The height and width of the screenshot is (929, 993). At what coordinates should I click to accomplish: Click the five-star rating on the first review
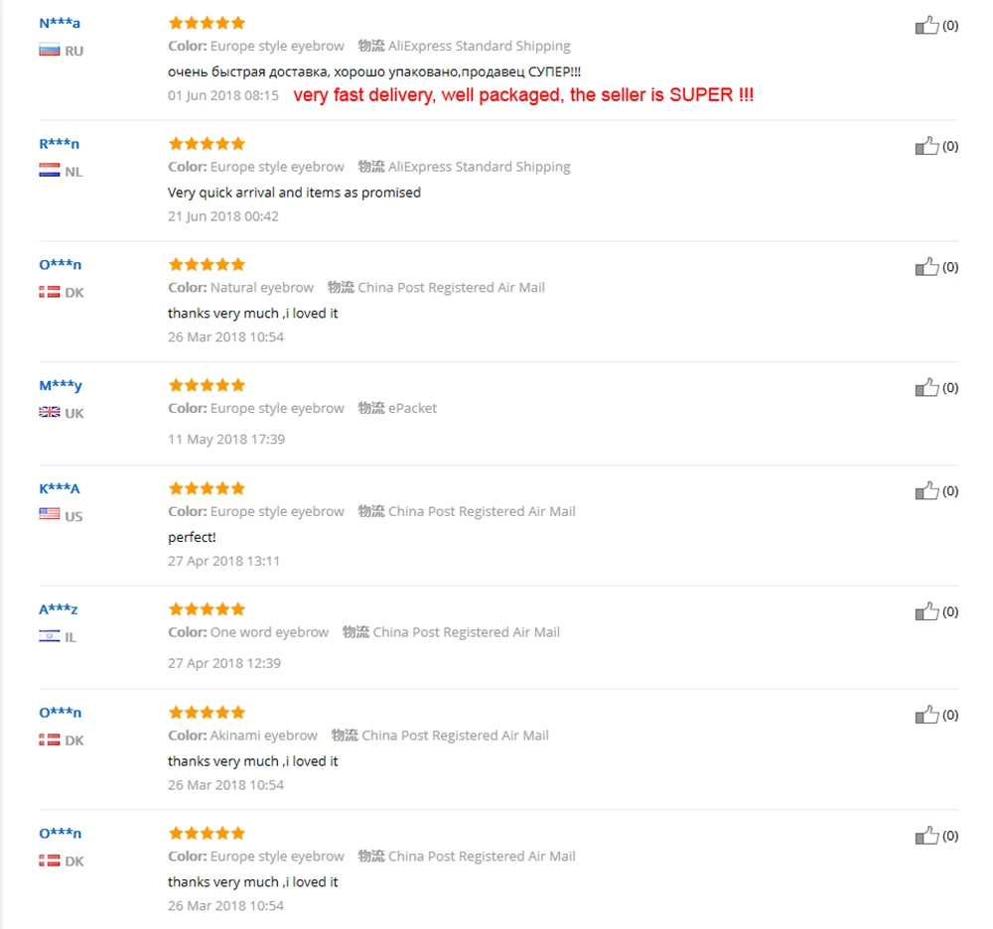click(207, 24)
